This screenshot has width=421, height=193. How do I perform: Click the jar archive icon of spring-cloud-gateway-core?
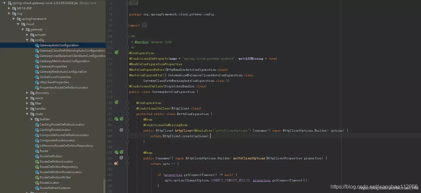9,3
